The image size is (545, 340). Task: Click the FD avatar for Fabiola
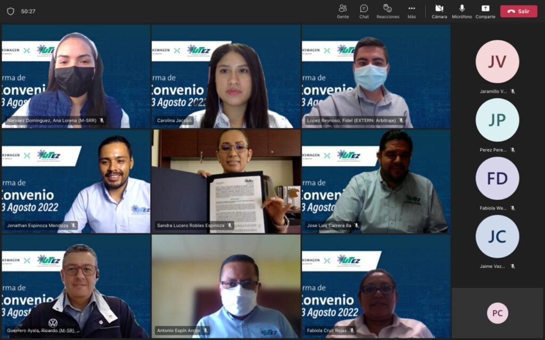pos(497,178)
